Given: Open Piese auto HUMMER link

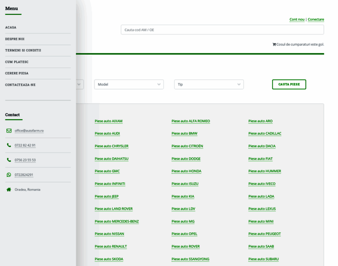Looking at the screenshot, I should coord(265,171).
